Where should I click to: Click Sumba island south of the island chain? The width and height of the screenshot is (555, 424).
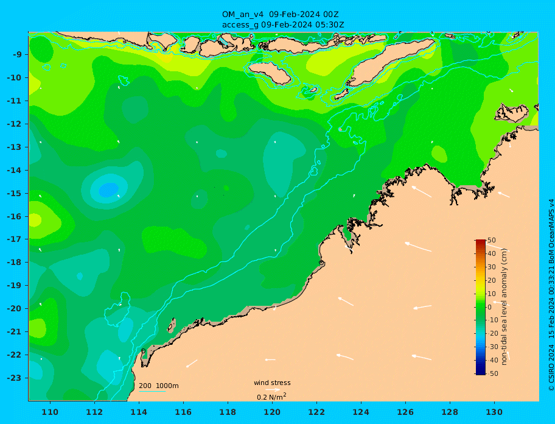270,73
